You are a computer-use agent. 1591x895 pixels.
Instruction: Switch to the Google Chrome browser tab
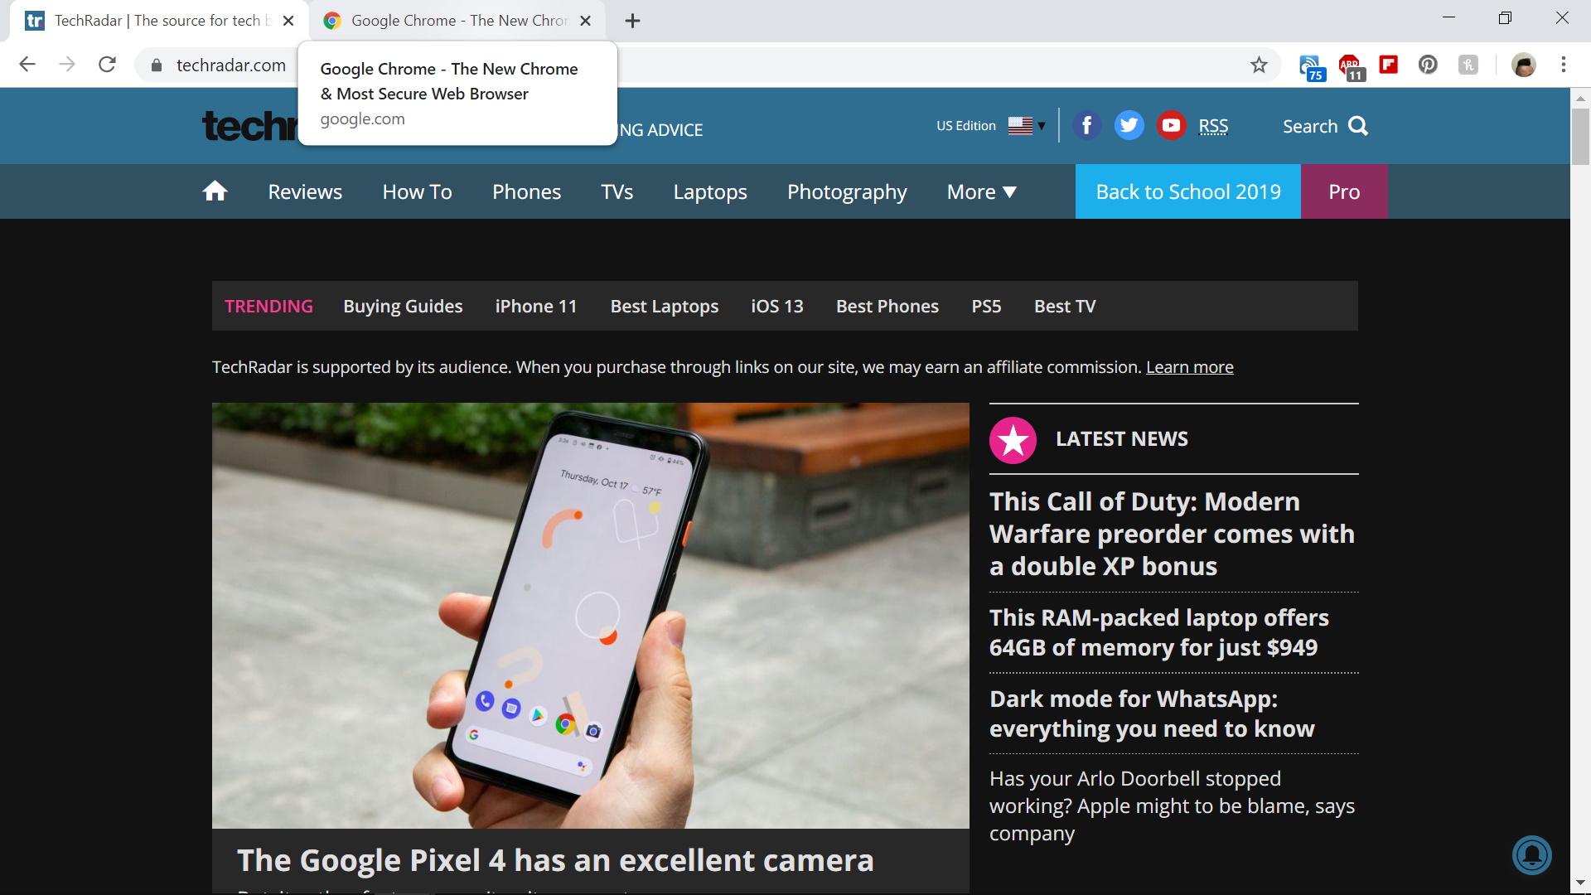point(457,21)
